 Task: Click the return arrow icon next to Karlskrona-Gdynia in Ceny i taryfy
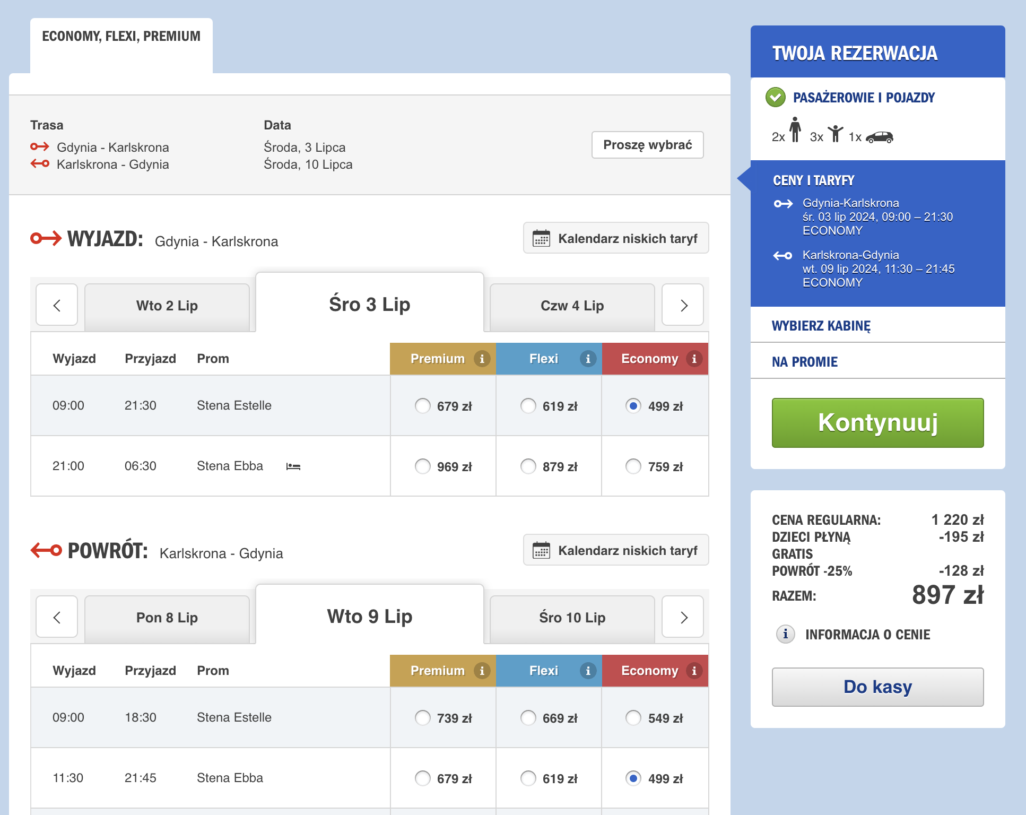point(783,256)
